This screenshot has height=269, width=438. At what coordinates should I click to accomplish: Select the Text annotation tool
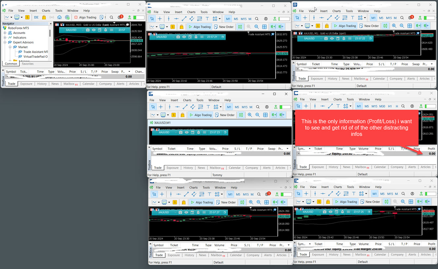pos(207,19)
